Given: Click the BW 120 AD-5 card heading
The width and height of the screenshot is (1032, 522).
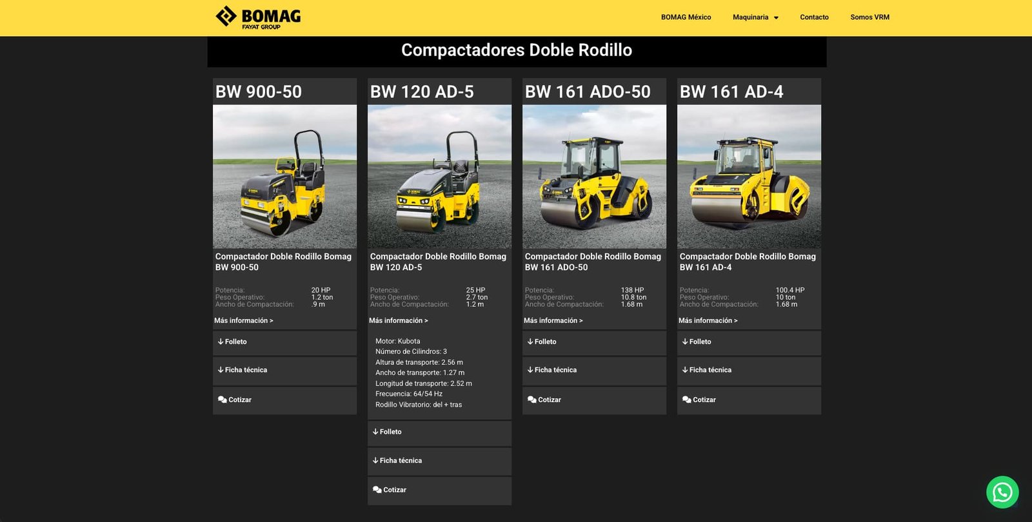Looking at the screenshot, I should (422, 92).
